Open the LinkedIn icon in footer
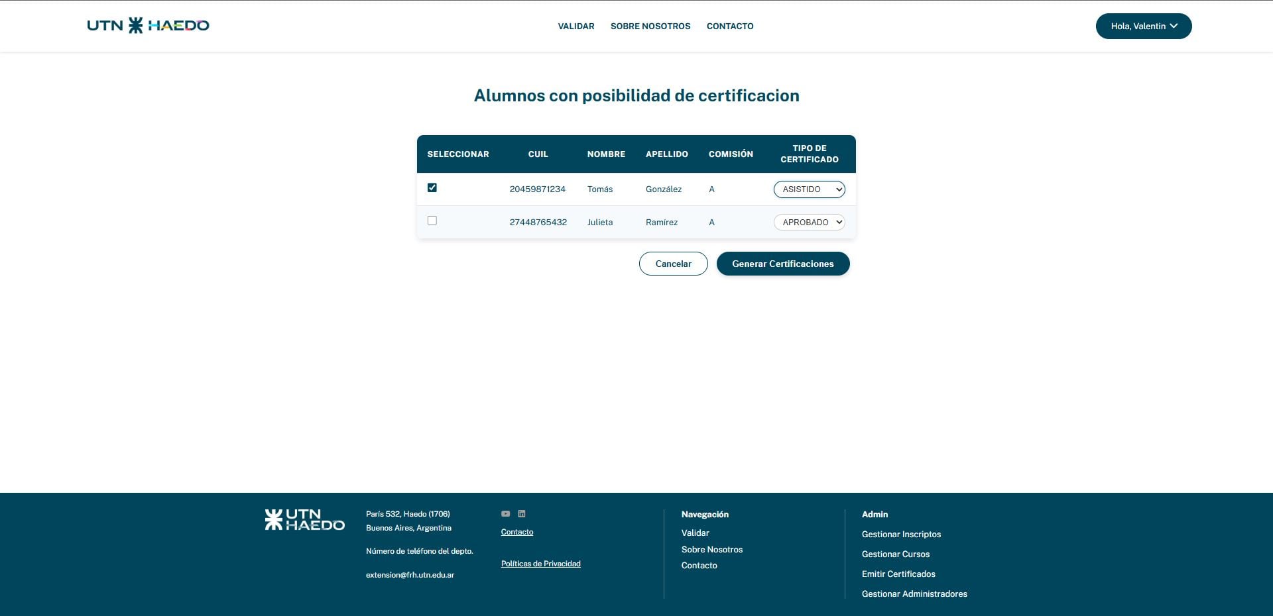 pos(522,514)
